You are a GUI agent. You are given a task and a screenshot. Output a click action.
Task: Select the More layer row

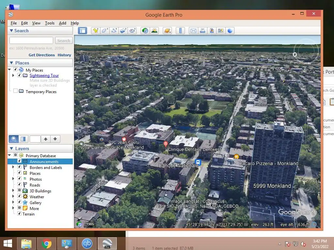click(34, 209)
